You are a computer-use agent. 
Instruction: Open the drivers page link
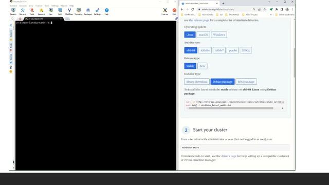[229, 156]
